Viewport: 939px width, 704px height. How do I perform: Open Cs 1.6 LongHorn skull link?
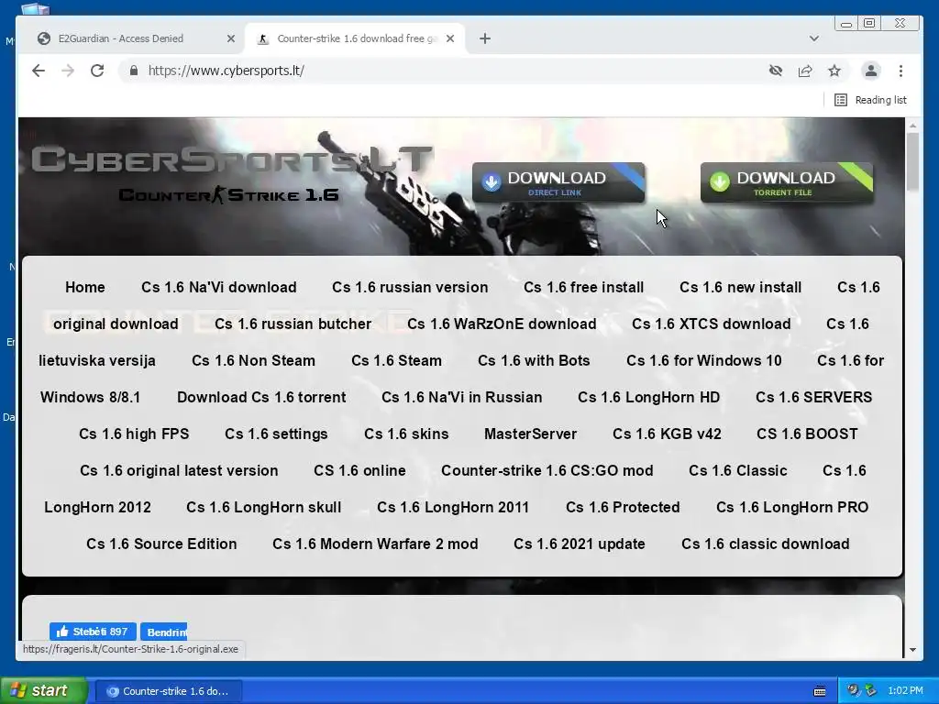pos(263,507)
